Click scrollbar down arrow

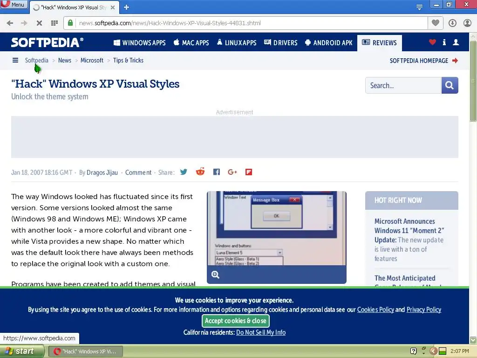point(473,340)
